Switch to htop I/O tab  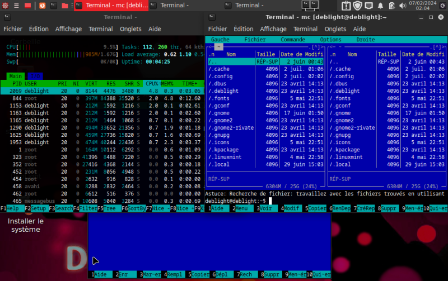pos(35,76)
